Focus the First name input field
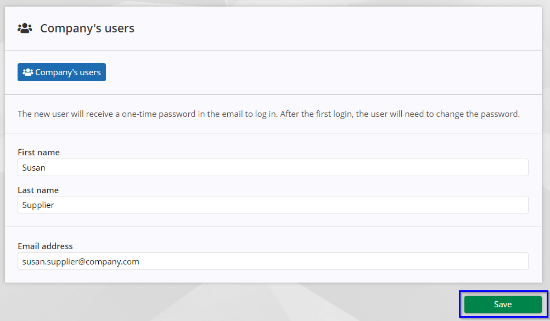 tap(273, 167)
